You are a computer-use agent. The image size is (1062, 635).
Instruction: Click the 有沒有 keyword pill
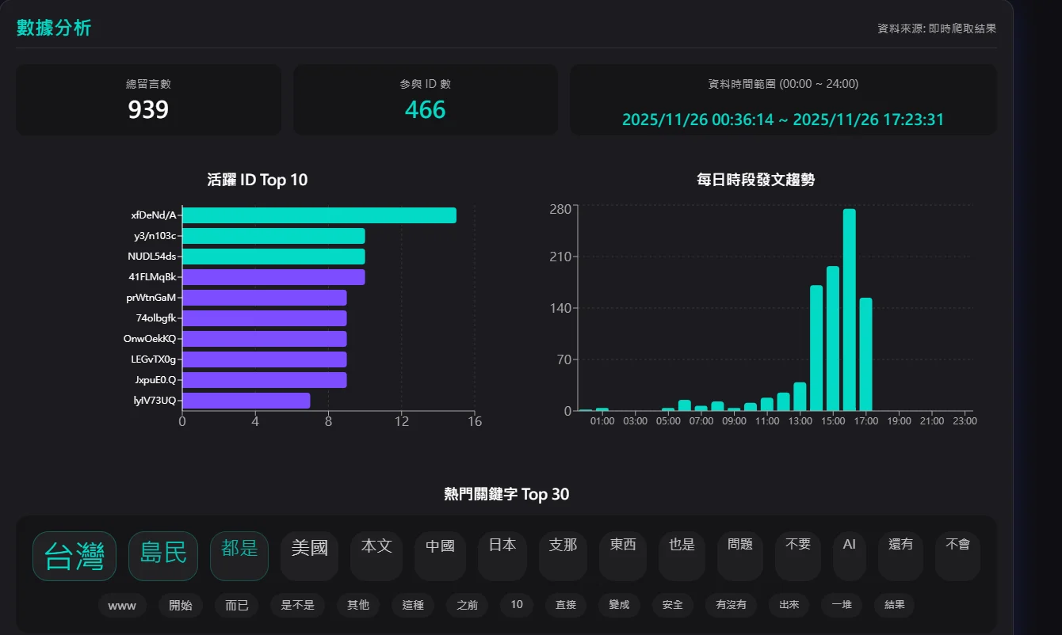(x=731, y=606)
